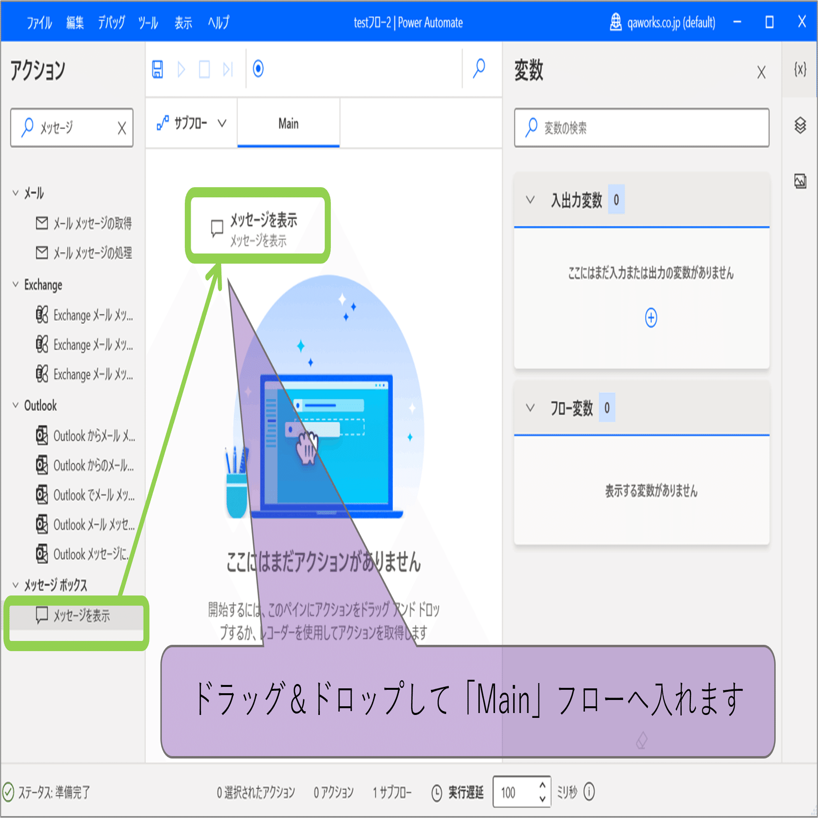The width and height of the screenshot is (818, 818).
Task: Clear the メッセージ search text
Action: point(121,128)
